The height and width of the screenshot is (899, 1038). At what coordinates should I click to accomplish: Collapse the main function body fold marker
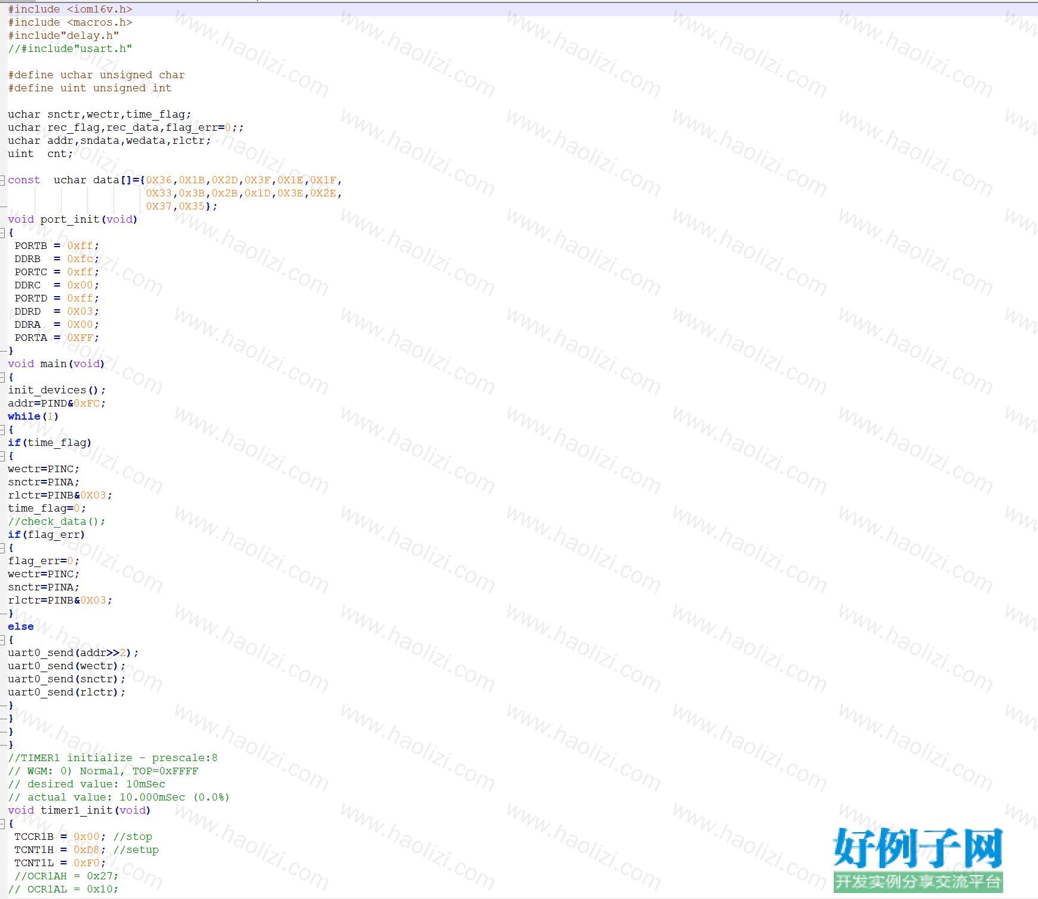pyautogui.click(x=2, y=377)
